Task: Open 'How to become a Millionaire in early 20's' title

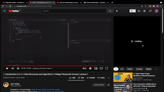Action: [x=145, y=85]
